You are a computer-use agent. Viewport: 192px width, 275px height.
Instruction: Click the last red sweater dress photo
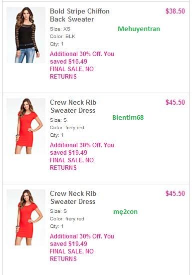click(26, 217)
